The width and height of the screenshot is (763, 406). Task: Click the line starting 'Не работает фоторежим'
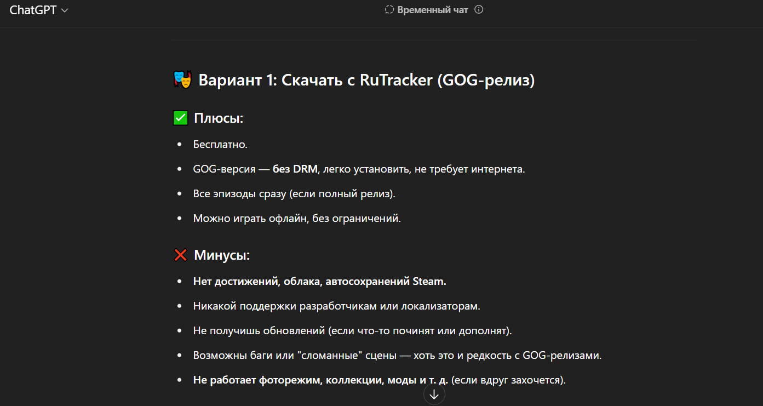(380, 380)
